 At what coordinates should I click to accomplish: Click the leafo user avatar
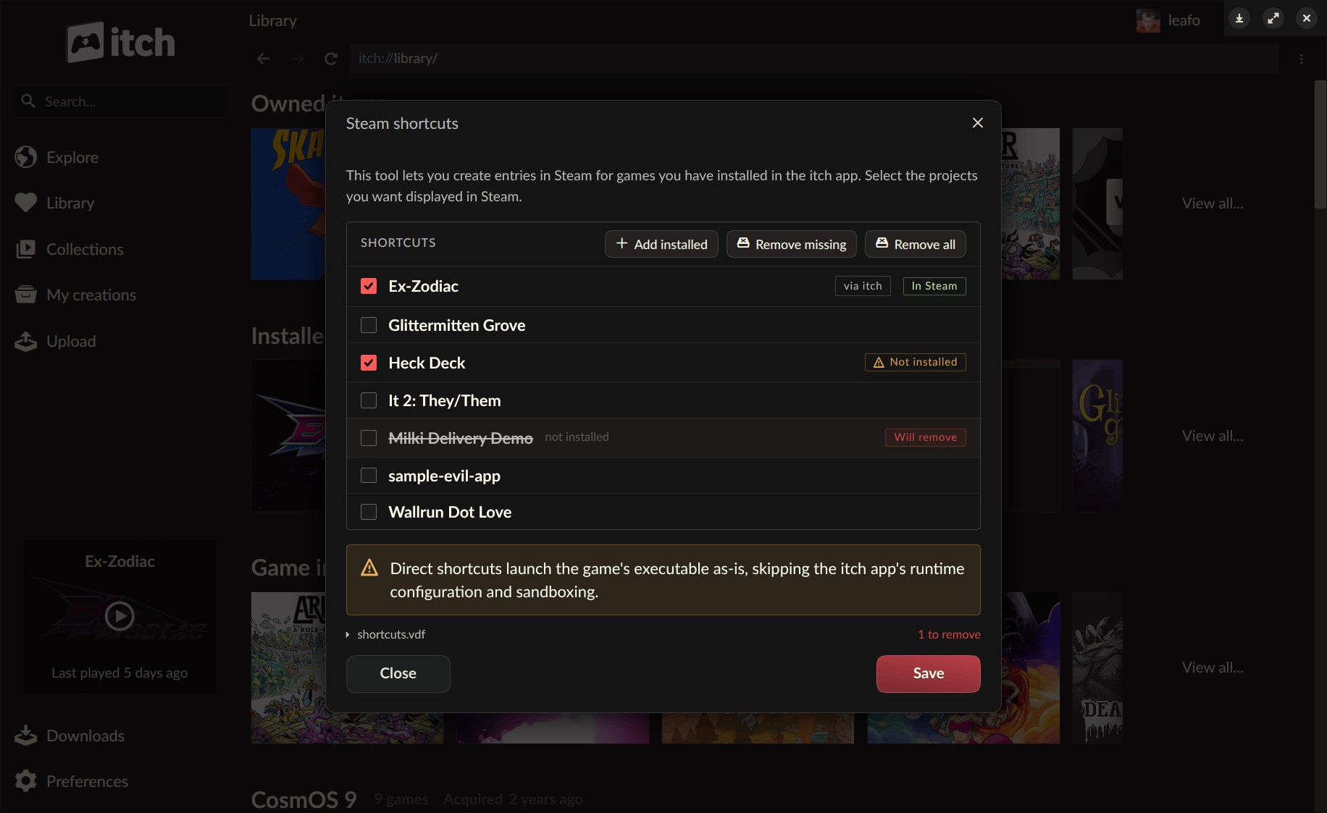1148,21
